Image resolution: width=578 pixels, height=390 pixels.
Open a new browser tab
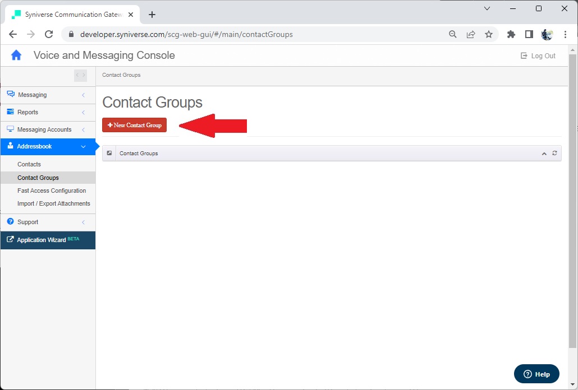tap(152, 15)
